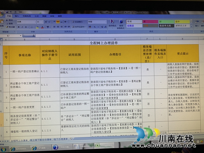204x153 pixels.
Task: Apply the Hyperlink (超链接) cell style
Action: (134, 25)
